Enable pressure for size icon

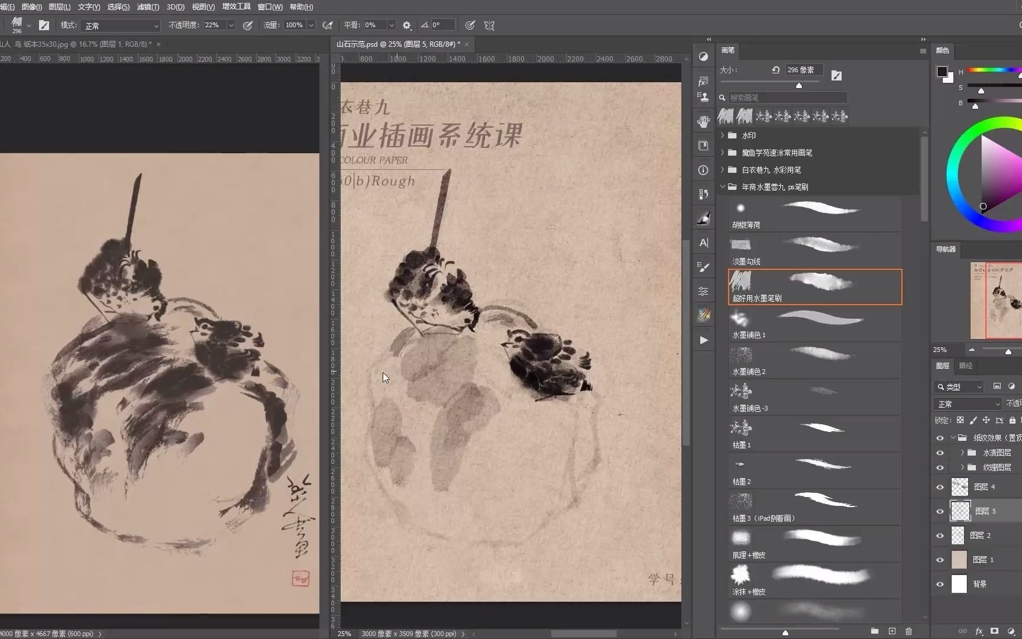[470, 25]
